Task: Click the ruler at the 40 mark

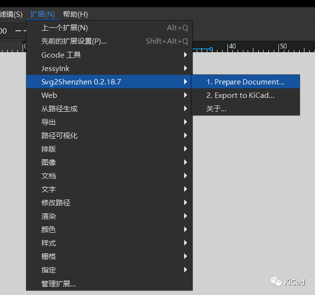Action: (x=232, y=47)
